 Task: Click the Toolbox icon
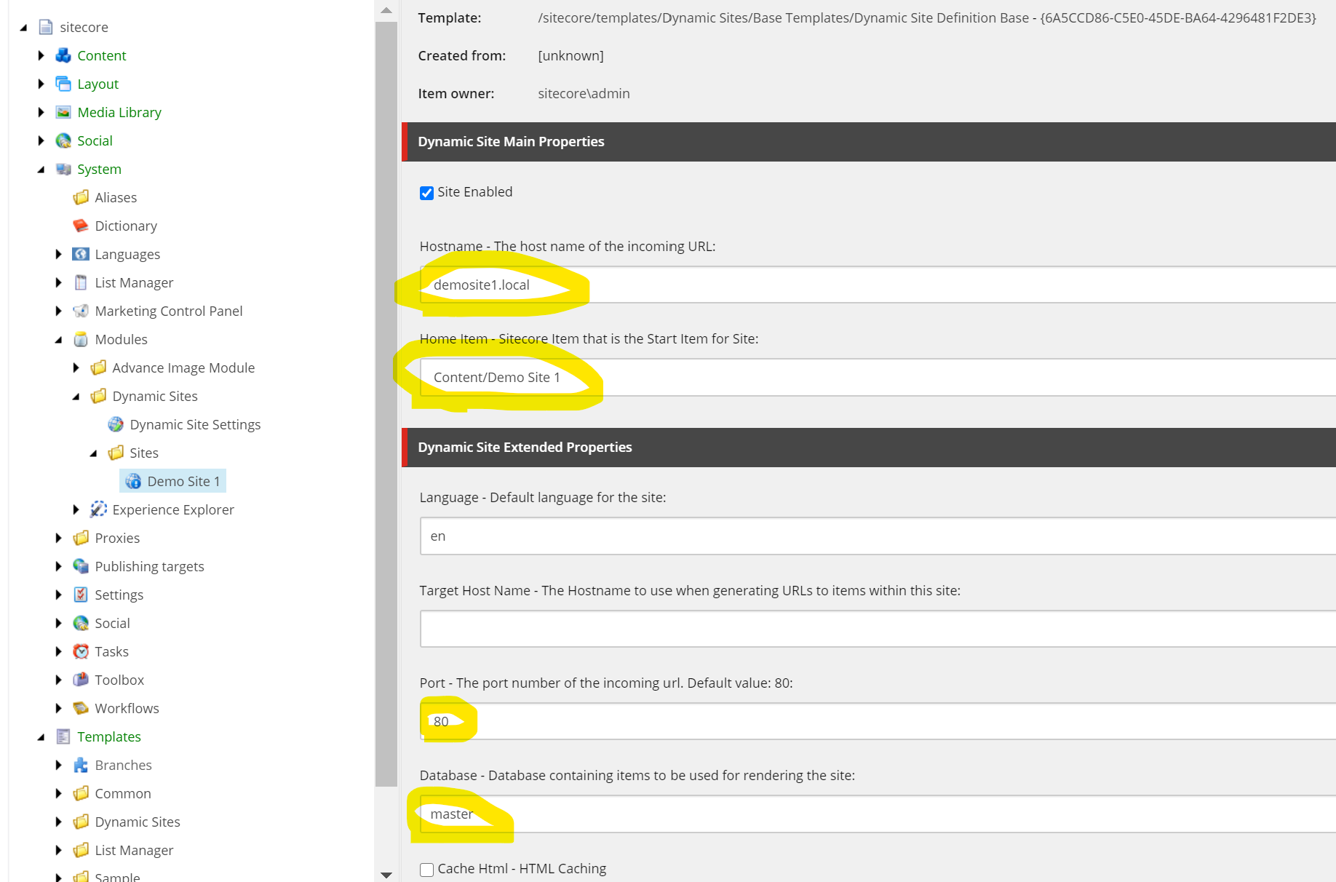tap(81, 680)
